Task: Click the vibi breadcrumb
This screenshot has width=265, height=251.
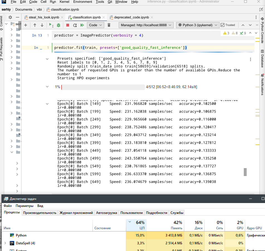Action: (39, 9)
